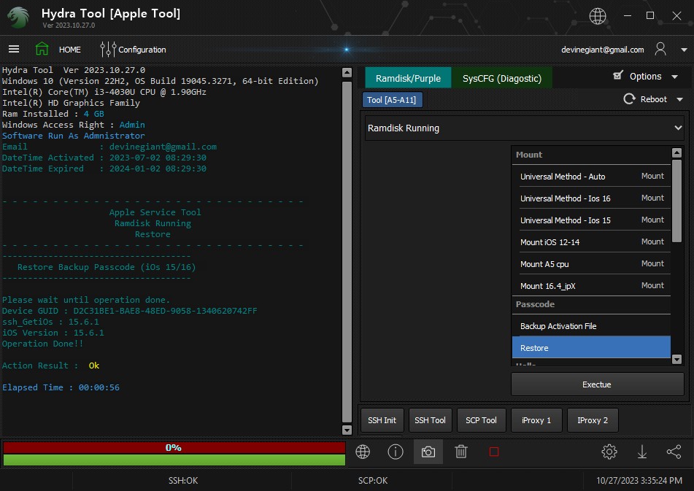Click the SCP:OK status entry

pyautogui.click(x=373, y=480)
